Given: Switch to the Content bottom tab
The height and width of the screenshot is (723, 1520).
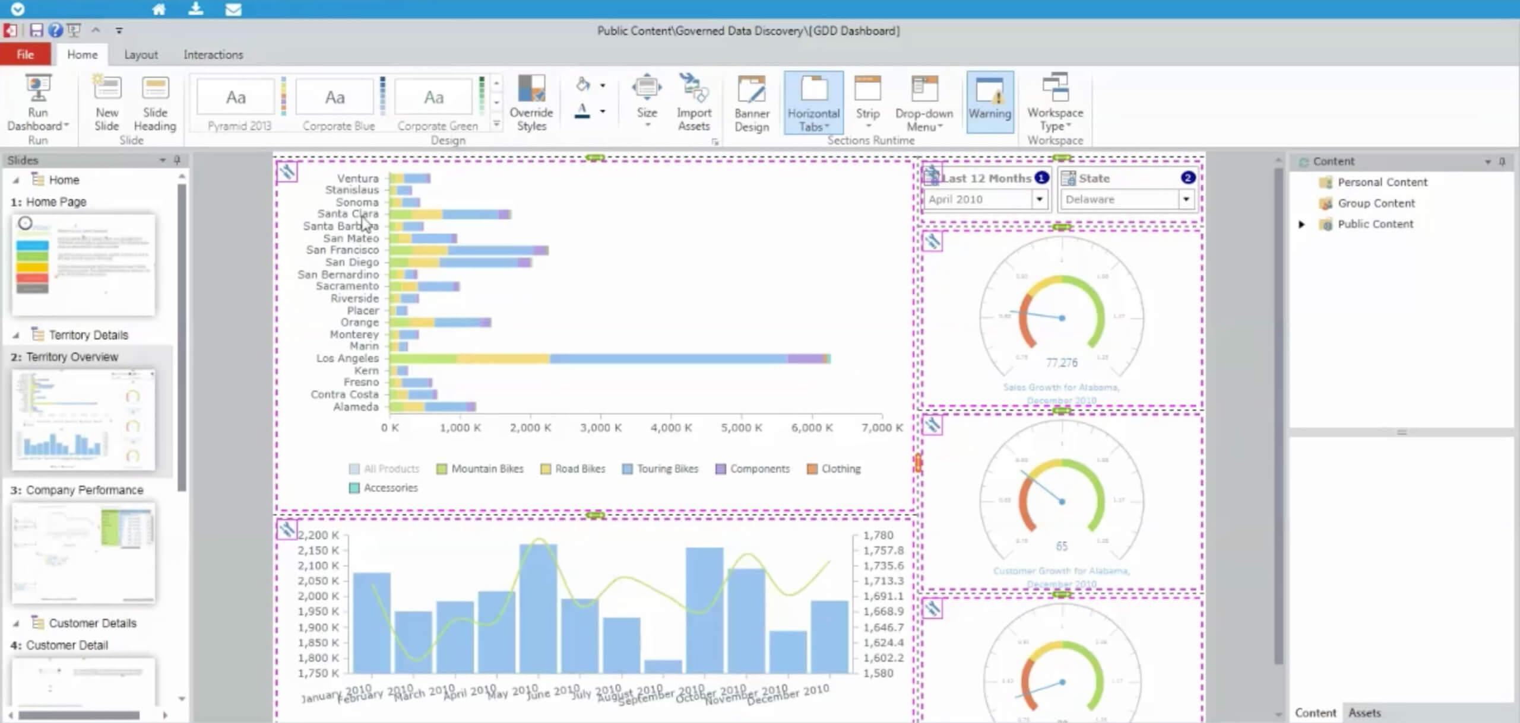Looking at the screenshot, I should [x=1315, y=712].
